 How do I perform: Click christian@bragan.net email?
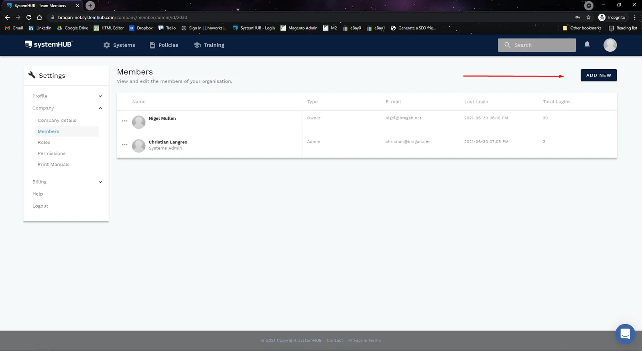point(408,142)
